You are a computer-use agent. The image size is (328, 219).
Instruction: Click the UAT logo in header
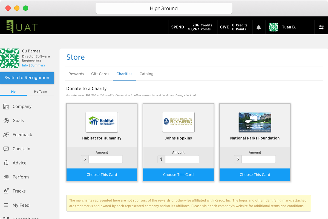coord(22,27)
